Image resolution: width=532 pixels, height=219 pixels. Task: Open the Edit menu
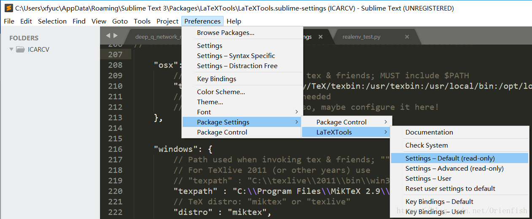point(26,21)
